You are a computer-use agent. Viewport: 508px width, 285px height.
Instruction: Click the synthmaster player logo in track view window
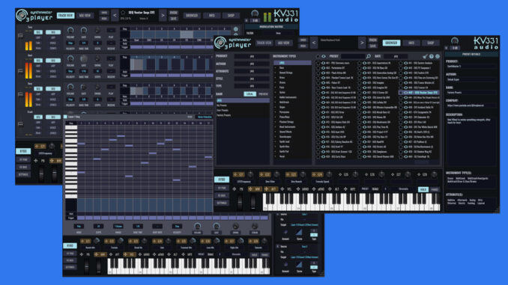click(34, 15)
